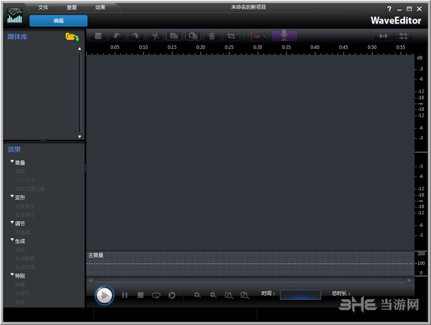Select the Cut scissors tool
The width and height of the screenshot is (431, 325).
click(155, 36)
